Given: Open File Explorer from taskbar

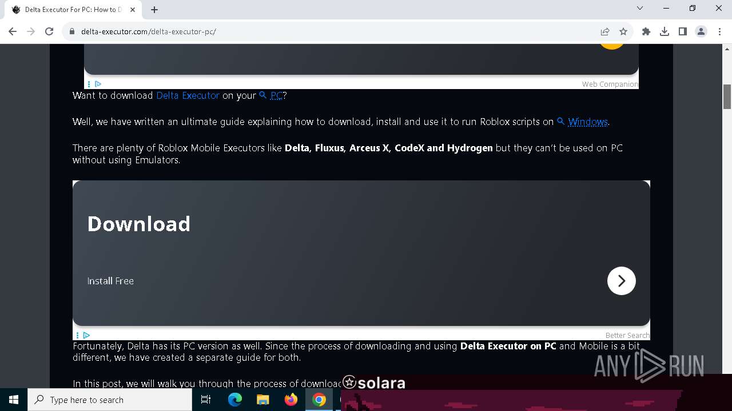Looking at the screenshot, I should point(262,400).
